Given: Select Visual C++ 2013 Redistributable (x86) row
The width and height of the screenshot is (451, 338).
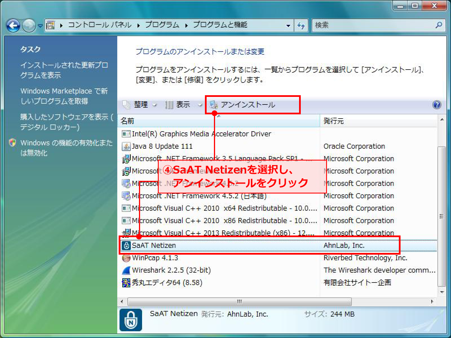Looking at the screenshot, I should tap(277, 233).
